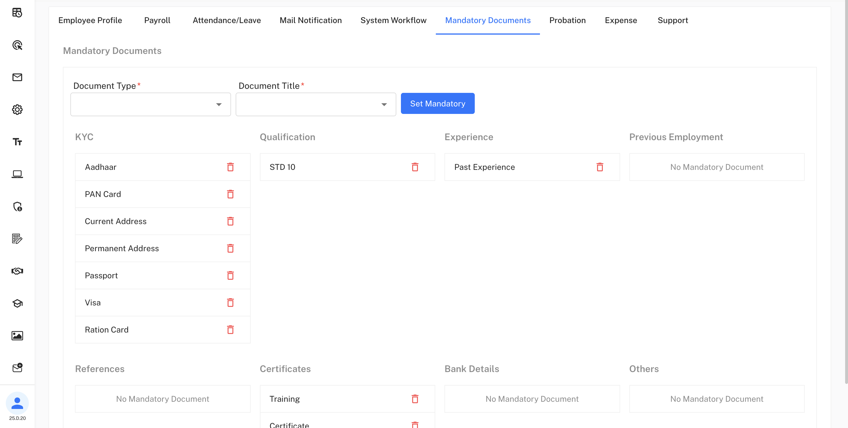848x428 pixels.
Task: Click the laptop icon in sidebar
Action: point(17,174)
